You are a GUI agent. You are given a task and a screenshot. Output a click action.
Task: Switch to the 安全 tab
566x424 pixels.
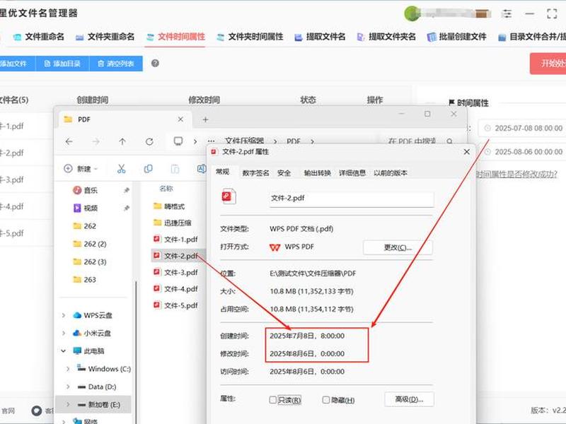[x=284, y=173]
